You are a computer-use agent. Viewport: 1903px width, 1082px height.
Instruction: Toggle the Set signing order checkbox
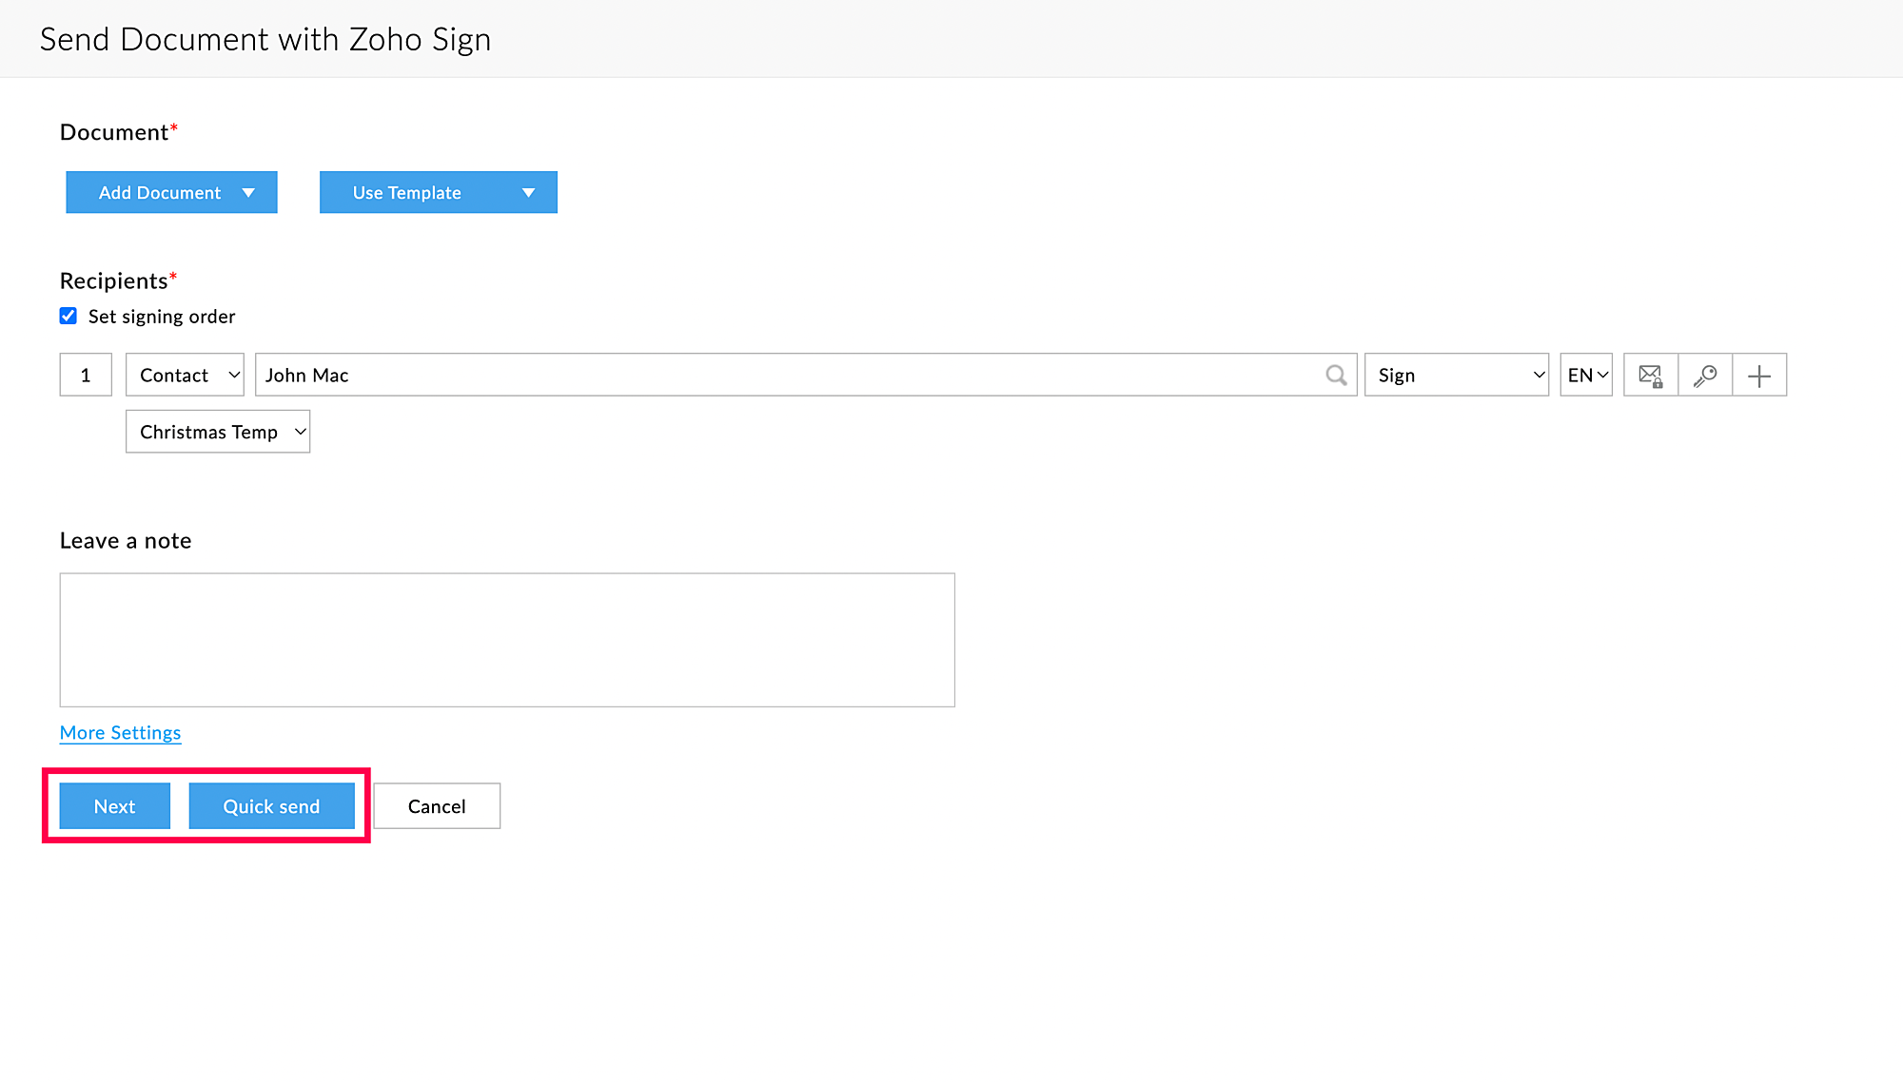pos(69,316)
